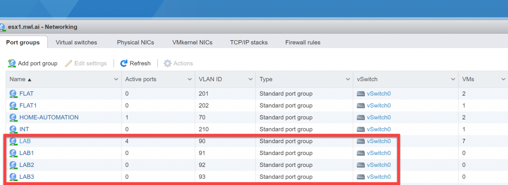The height and width of the screenshot is (185, 508).
Task: Open the Type column dropdown arrow
Action: click(x=348, y=79)
